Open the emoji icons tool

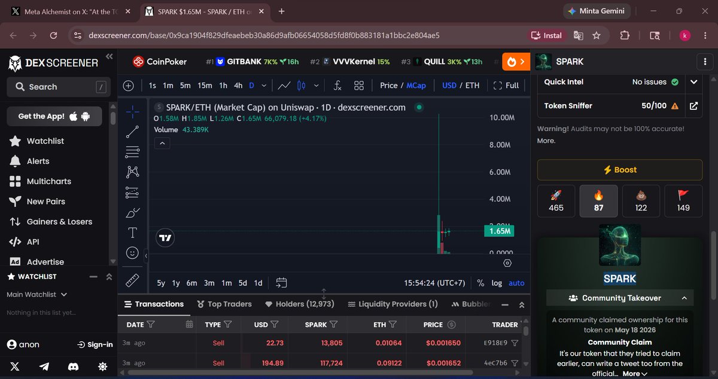pyautogui.click(x=133, y=253)
